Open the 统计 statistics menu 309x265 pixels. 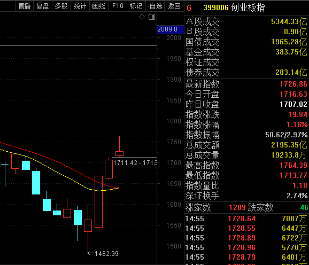click(80, 6)
